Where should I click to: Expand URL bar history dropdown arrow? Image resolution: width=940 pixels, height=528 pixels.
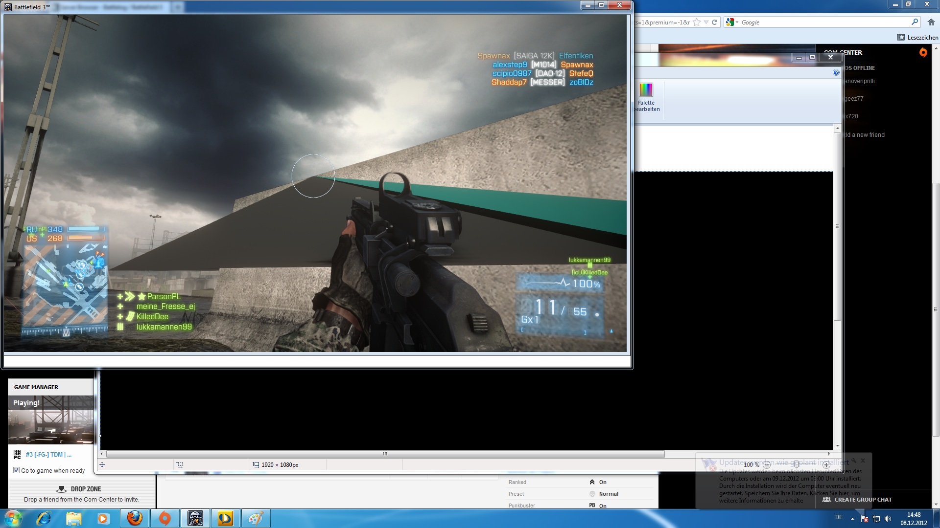coord(705,22)
